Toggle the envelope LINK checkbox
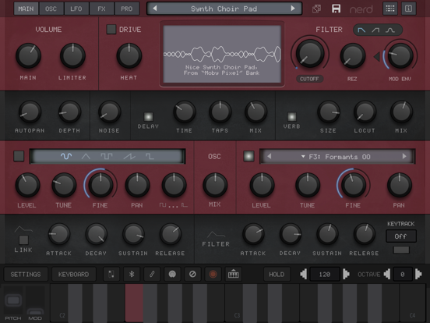Screen dimensions: 430x323 [23, 240]
